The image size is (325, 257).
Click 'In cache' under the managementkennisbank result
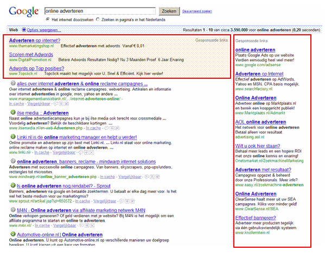16,104
